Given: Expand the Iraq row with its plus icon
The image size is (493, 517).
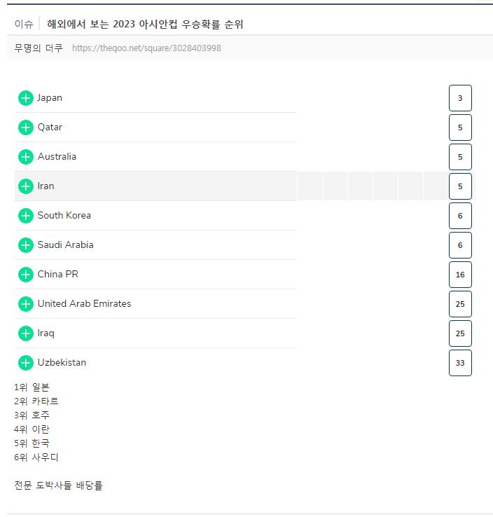Looking at the screenshot, I should (26, 333).
